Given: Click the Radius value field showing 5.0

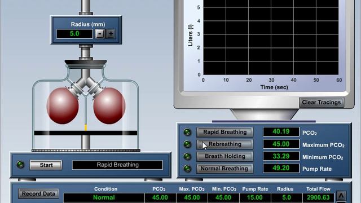Looking at the screenshot, I should [74, 34].
